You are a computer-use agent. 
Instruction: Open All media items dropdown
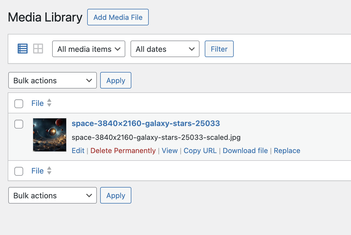point(89,49)
